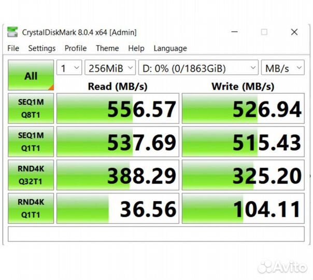
Task: Maximize the CrystalDiskMark window
Action: coord(264,32)
